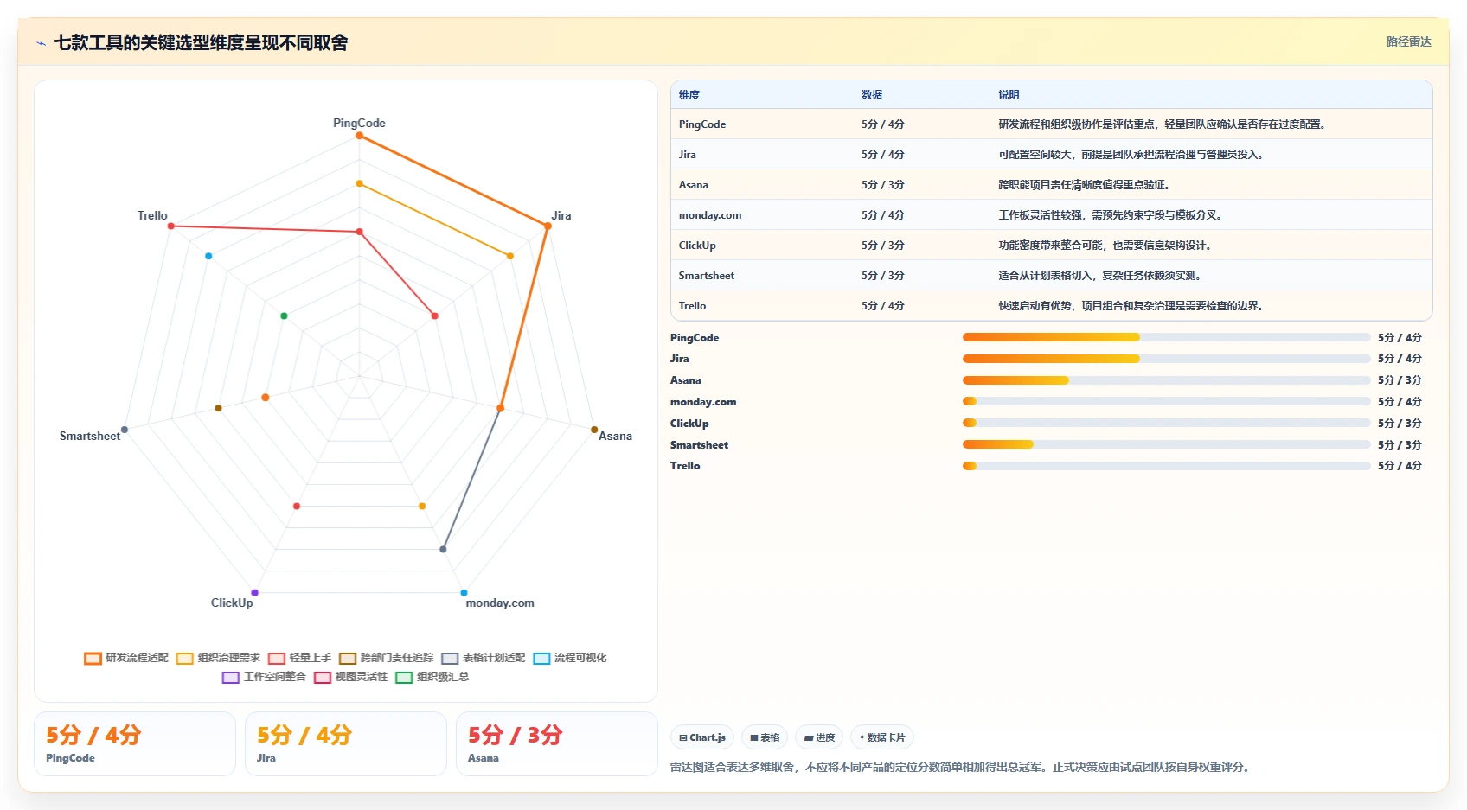Click the 表格 chip icon
1467x810 pixels.
coord(754,737)
